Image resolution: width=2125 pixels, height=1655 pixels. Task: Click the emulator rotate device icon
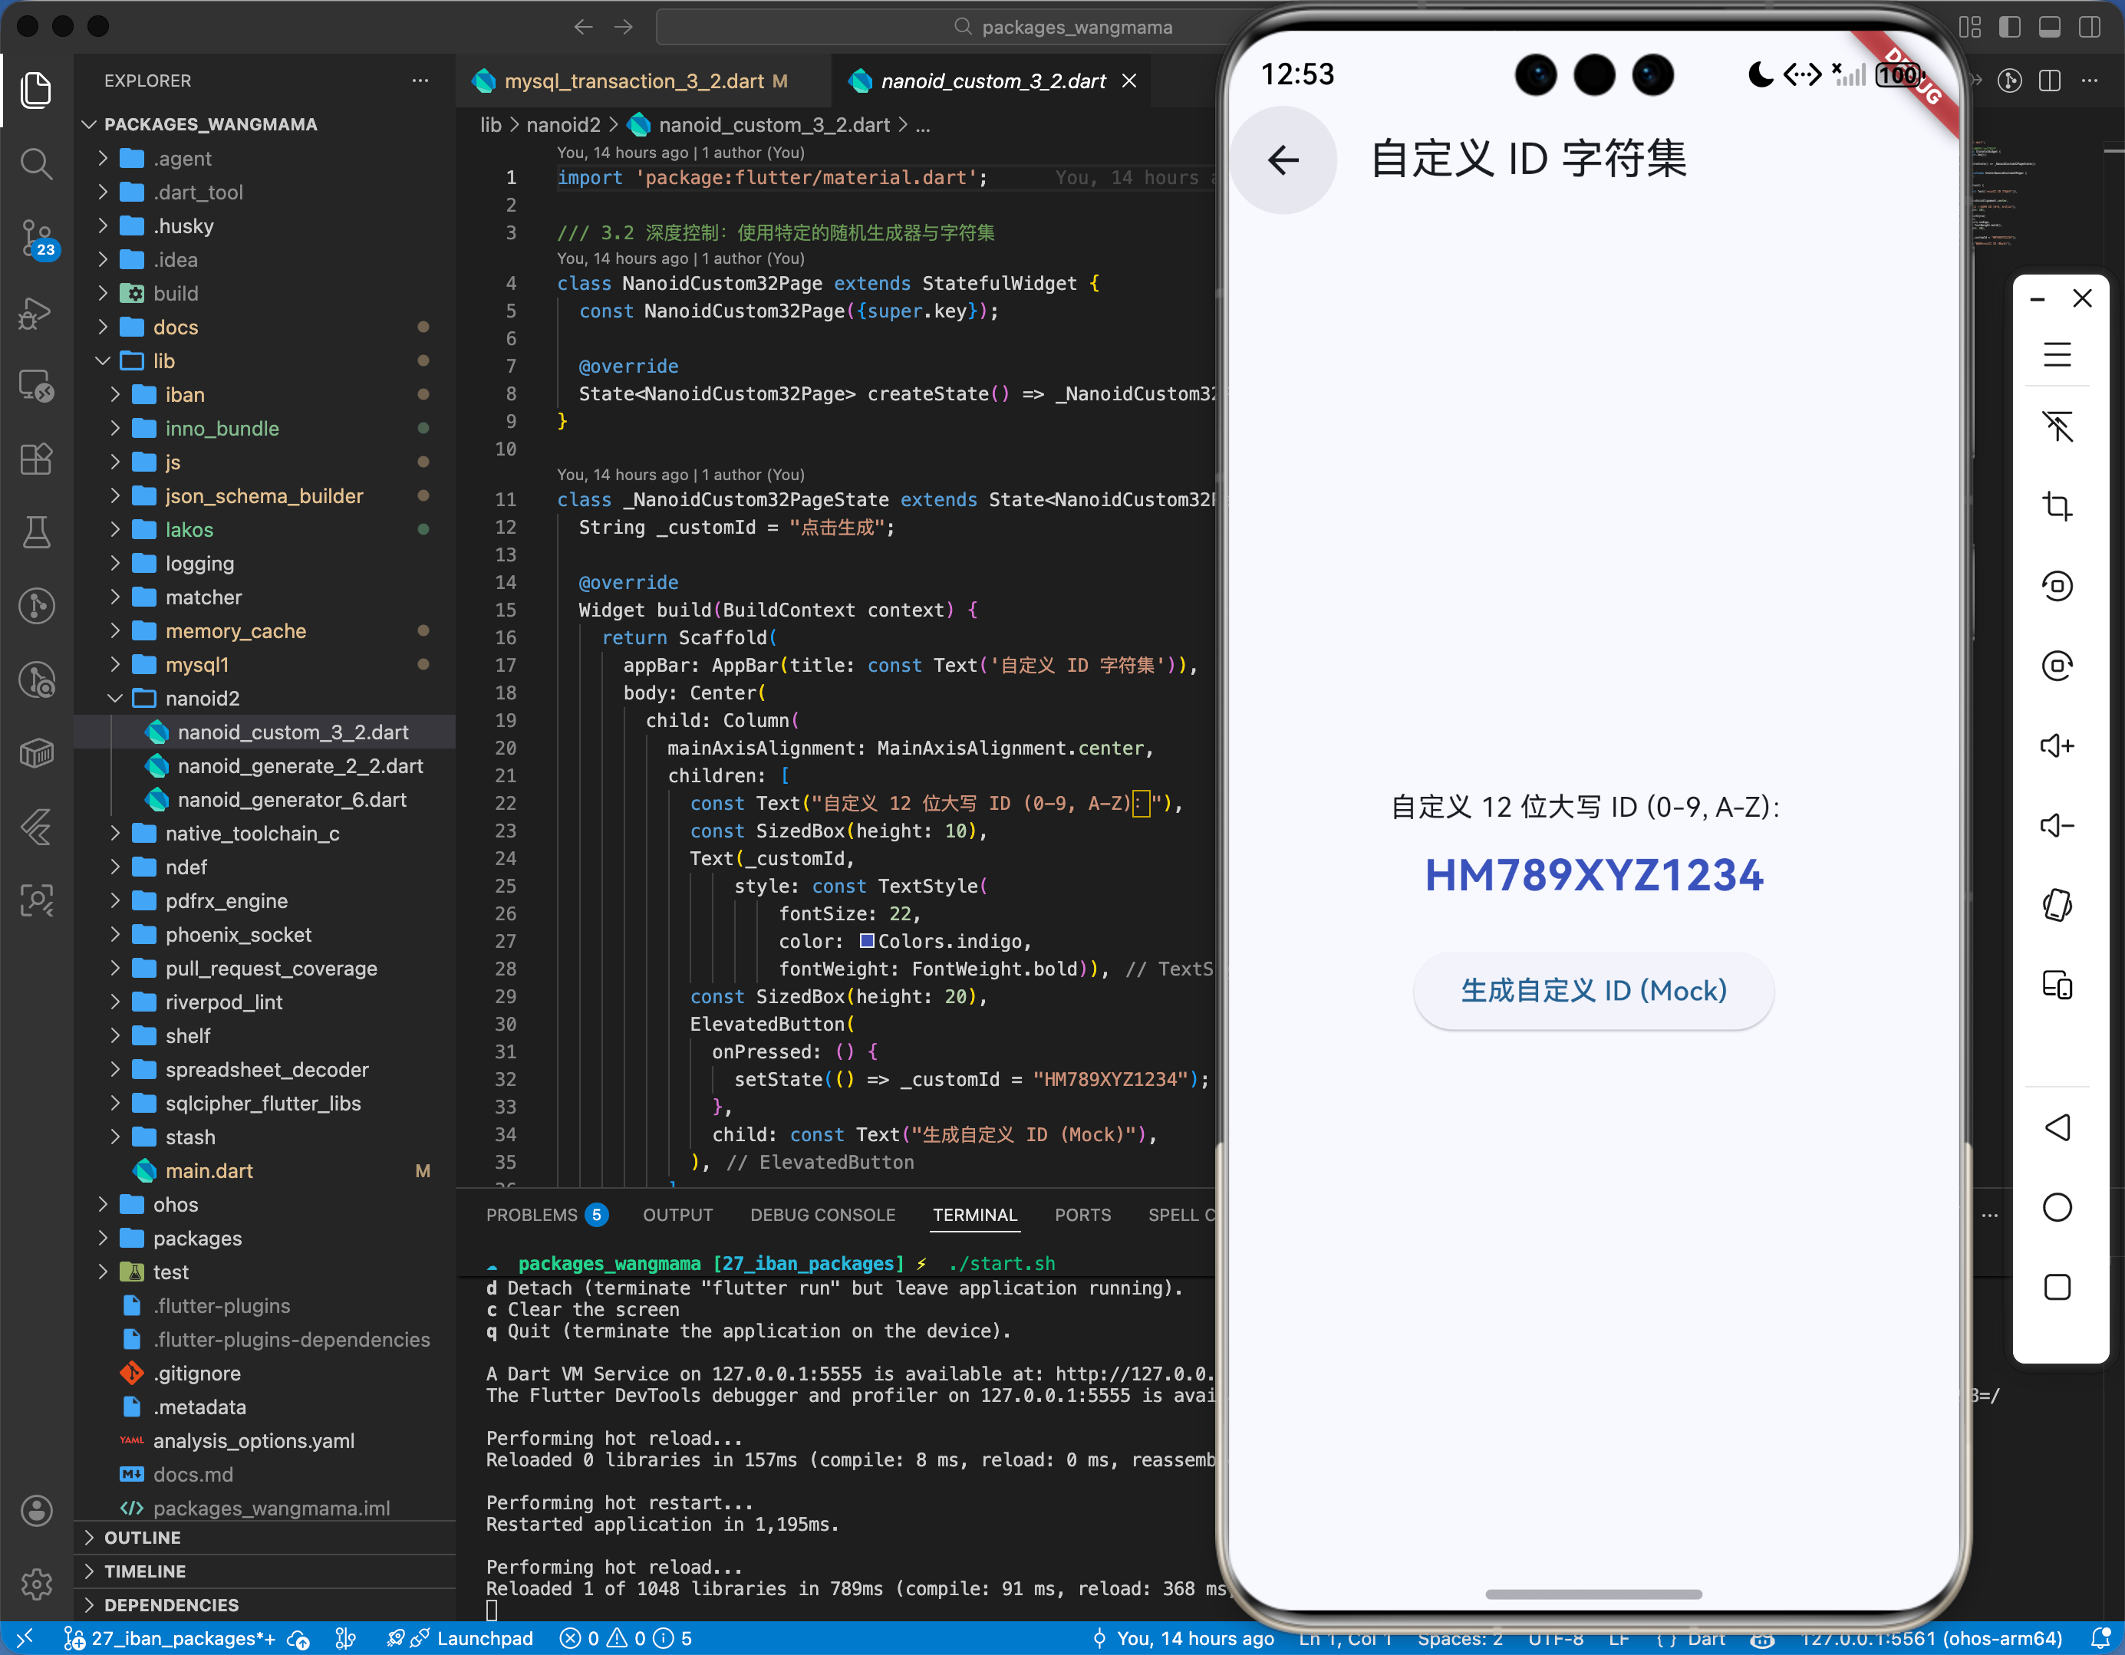coord(2056,905)
